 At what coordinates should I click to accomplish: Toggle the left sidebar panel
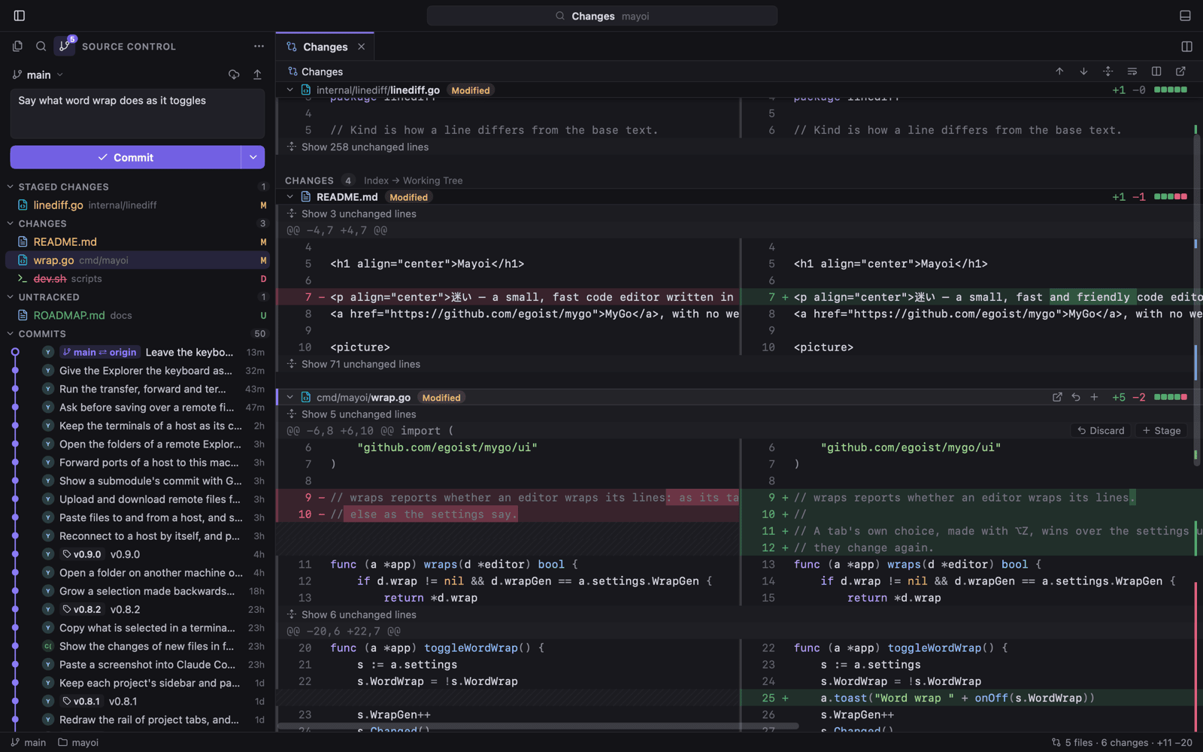point(20,16)
